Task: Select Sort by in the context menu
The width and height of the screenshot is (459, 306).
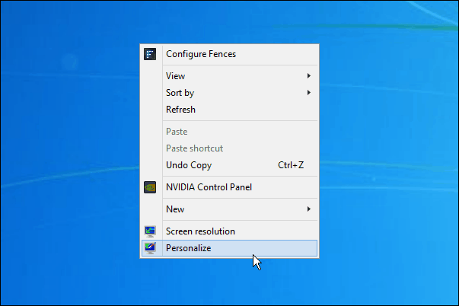Action: pos(229,93)
